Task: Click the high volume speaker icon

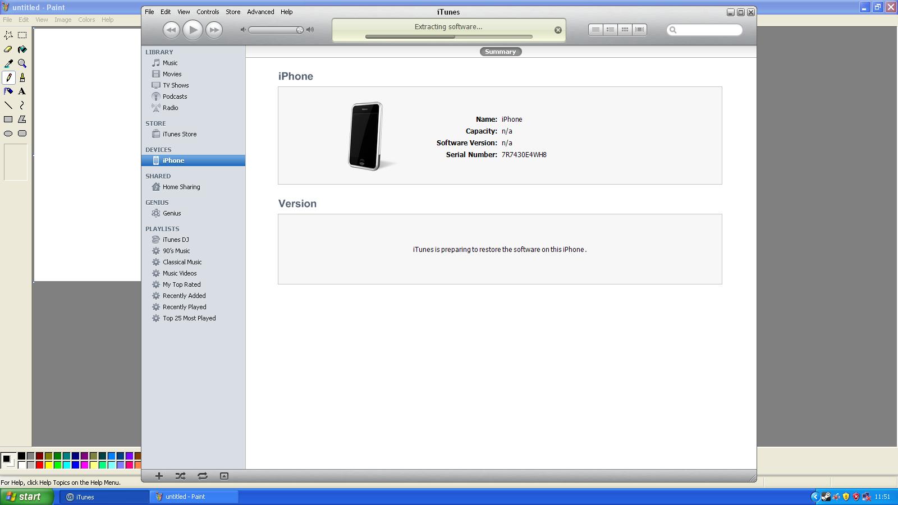Action: 310,30
